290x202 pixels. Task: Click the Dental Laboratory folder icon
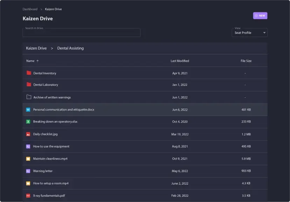pos(29,85)
